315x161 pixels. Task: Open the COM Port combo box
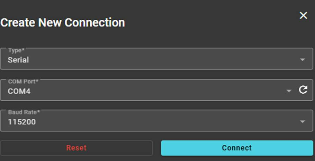(x=145, y=90)
